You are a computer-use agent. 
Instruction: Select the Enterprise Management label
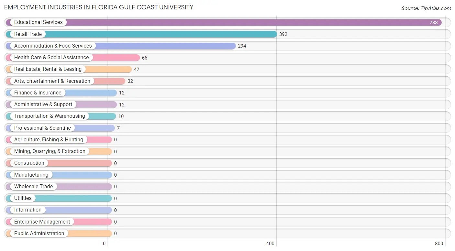tap(42, 222)
